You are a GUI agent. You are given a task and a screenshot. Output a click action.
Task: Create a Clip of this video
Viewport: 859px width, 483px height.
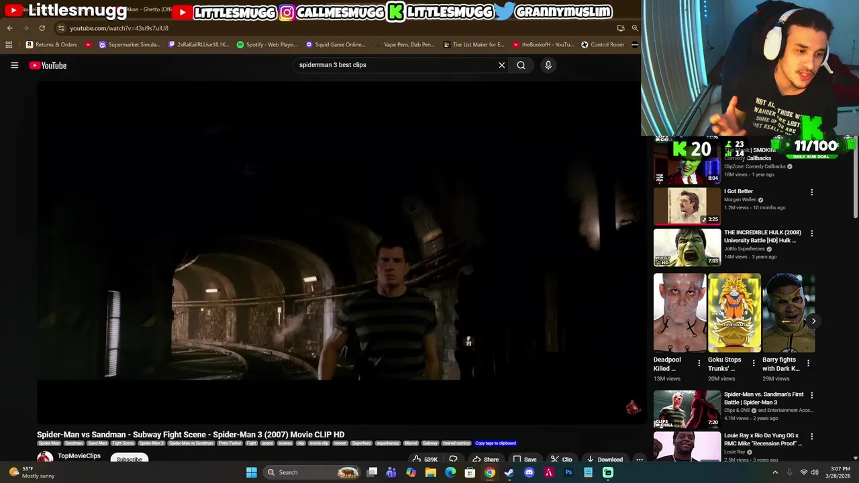561,460
